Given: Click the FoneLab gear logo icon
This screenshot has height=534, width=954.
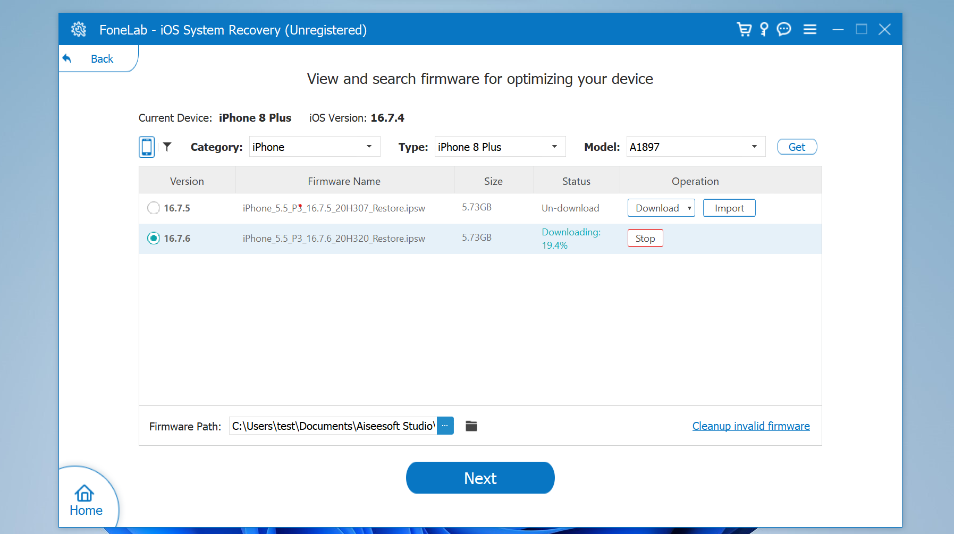Looking at the screenshot, I should (x=79, y=29).
